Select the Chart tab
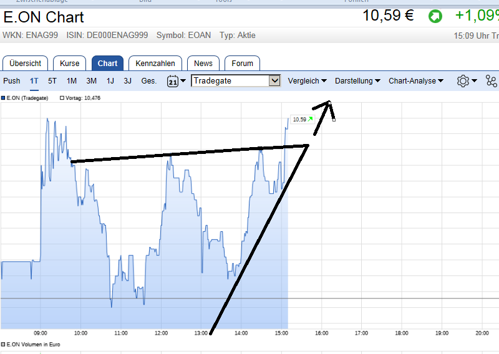Image resolution: width=499 pixels, height=354 pixels. (x=107, y=64)
